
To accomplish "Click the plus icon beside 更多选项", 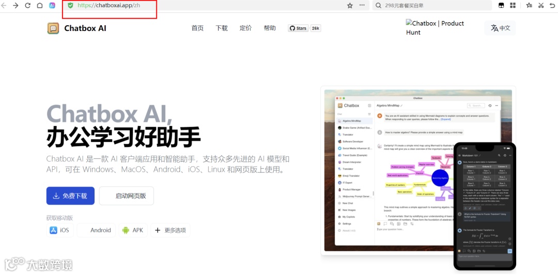I will [157, 230].
